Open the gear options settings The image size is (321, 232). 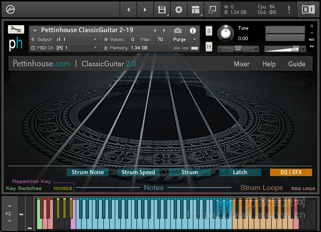tap(179, 9)
